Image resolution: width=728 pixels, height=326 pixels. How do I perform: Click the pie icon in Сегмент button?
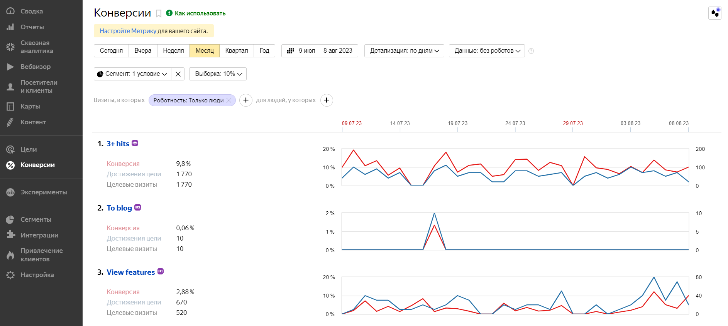pyautogui.click(x=100, y=74)
